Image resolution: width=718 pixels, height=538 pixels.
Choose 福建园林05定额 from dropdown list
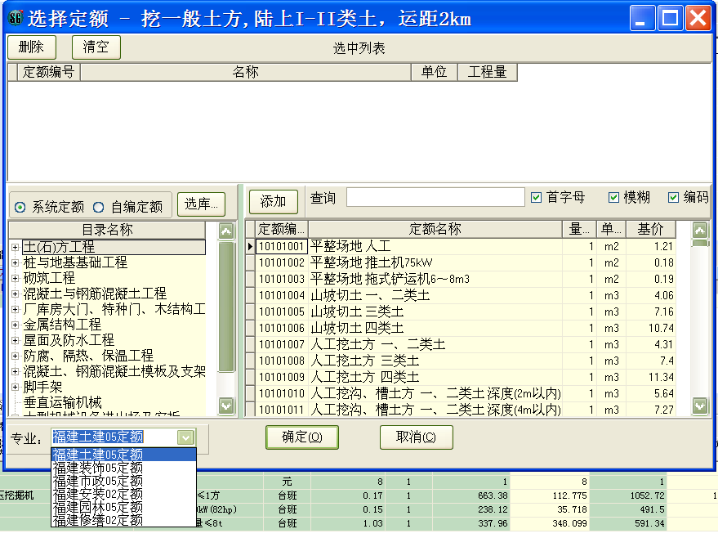click(98, 507)
